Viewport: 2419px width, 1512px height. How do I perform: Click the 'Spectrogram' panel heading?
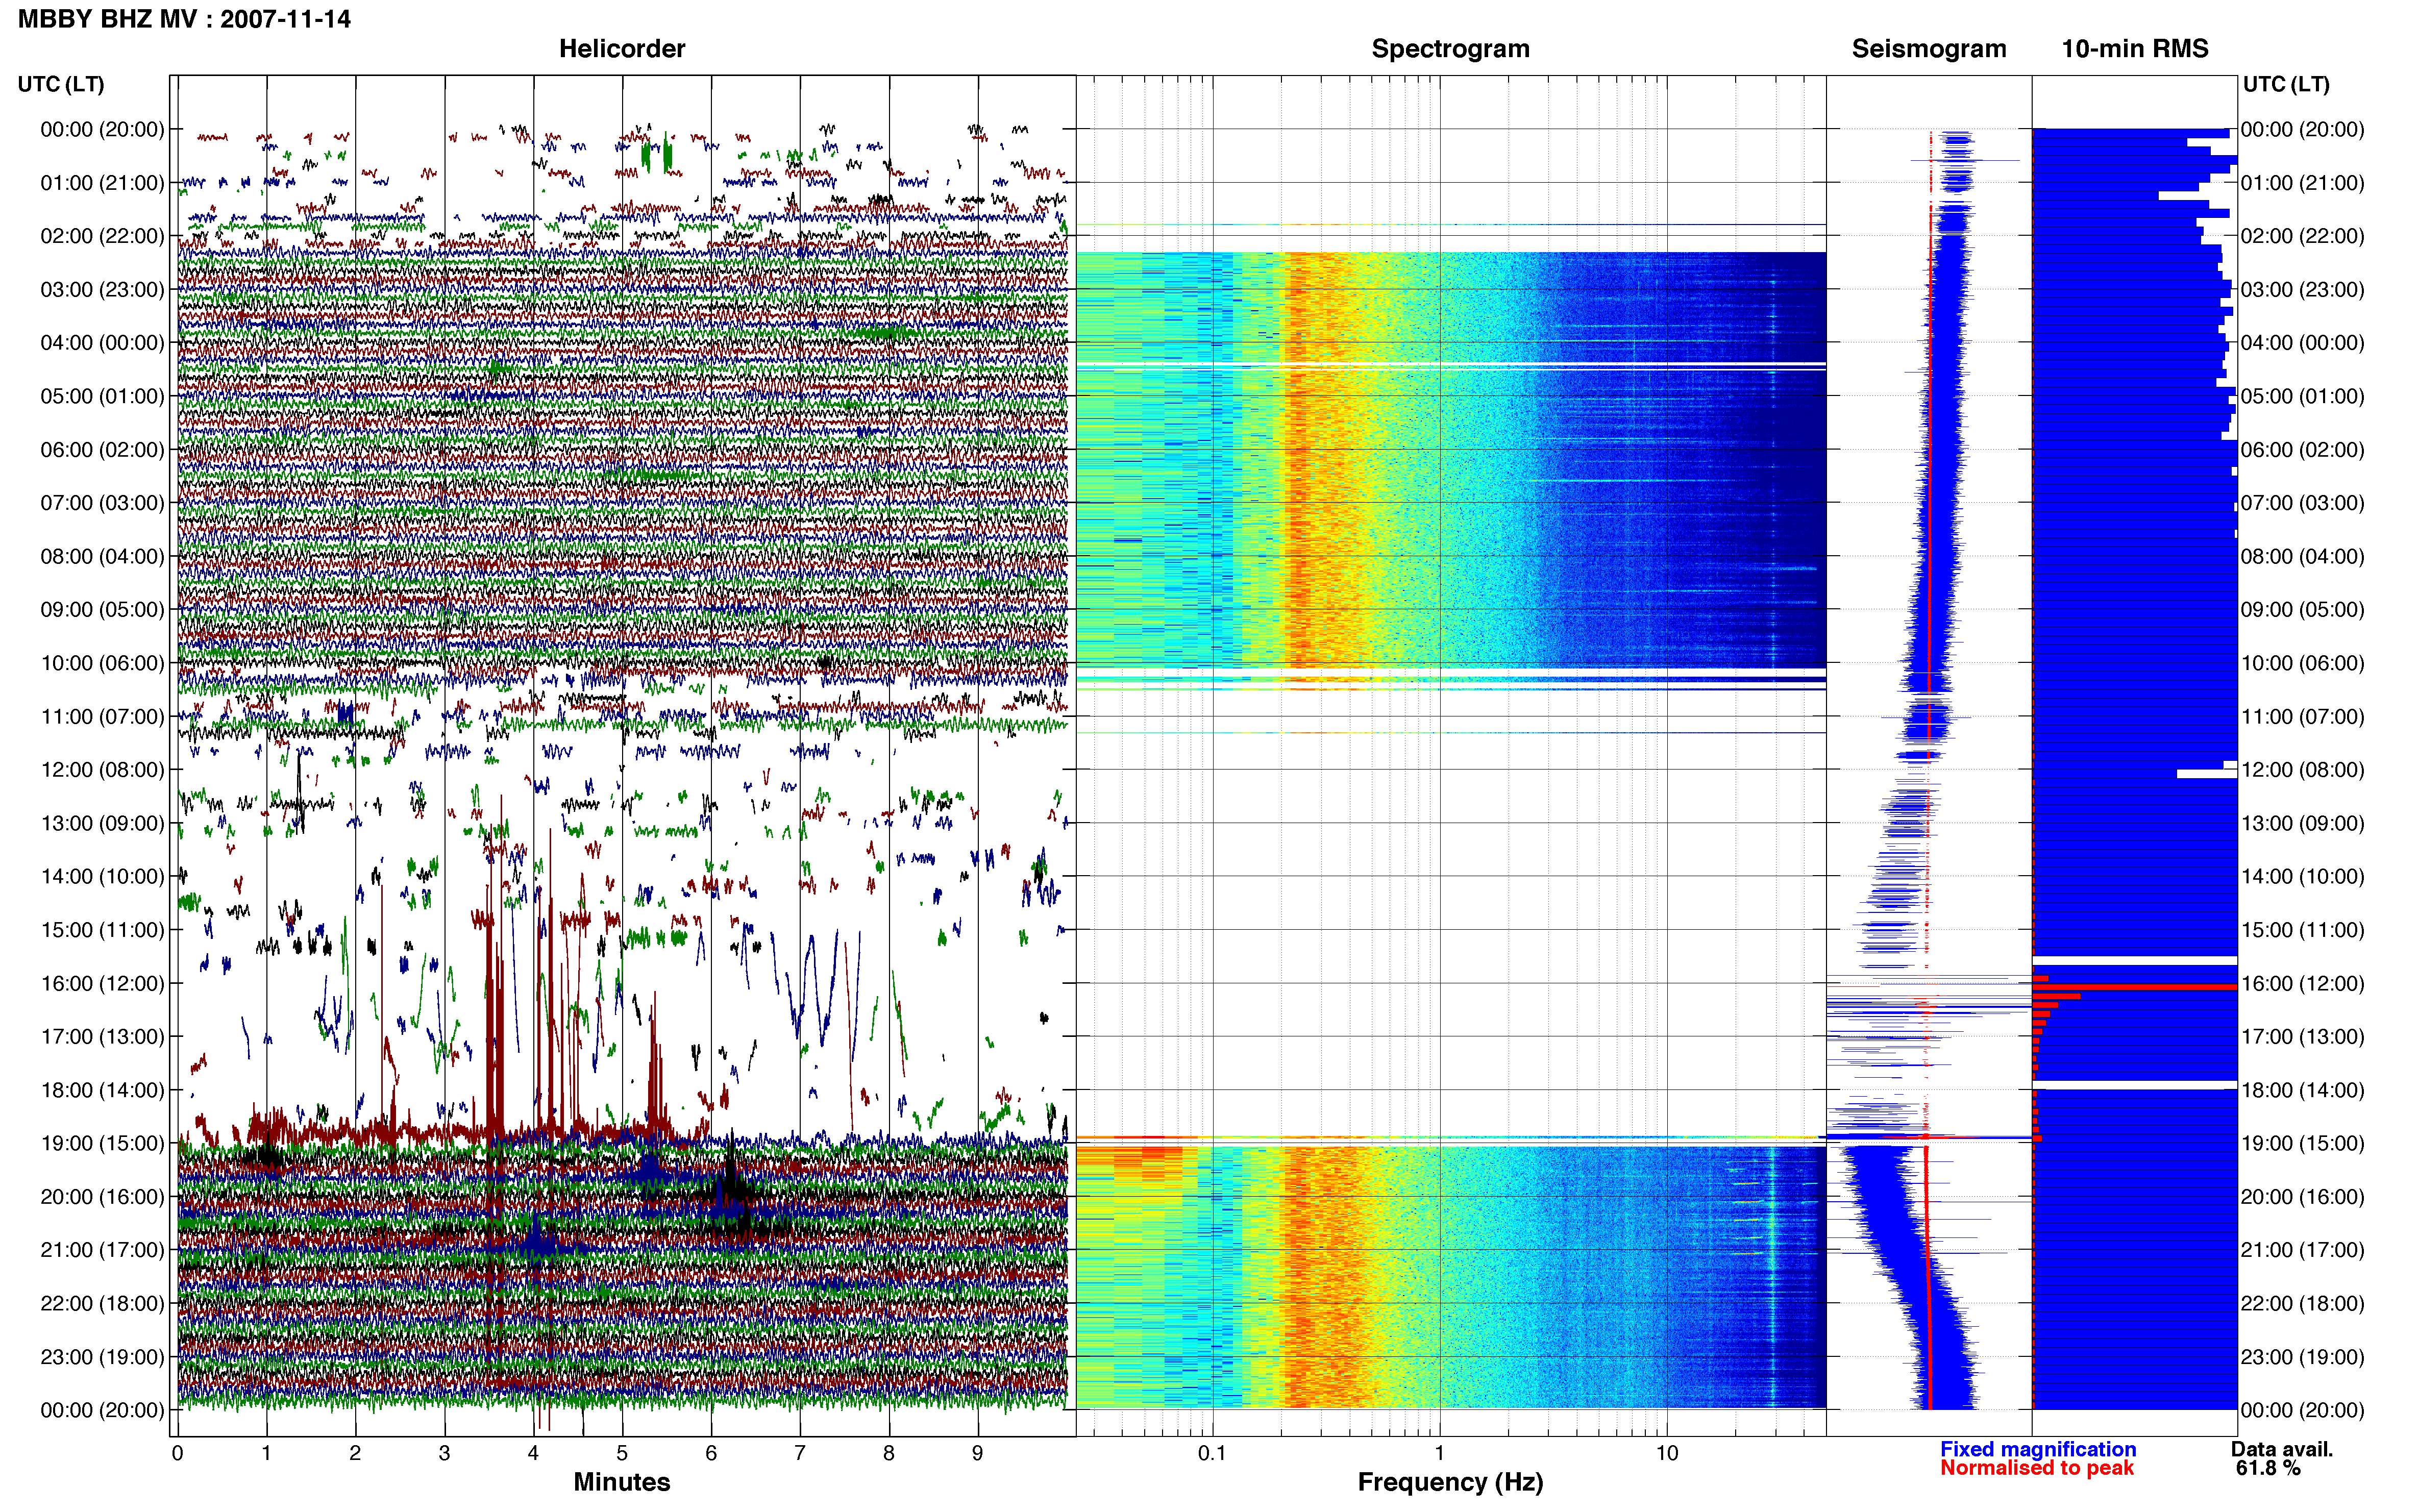click(x=1450, y=49)
